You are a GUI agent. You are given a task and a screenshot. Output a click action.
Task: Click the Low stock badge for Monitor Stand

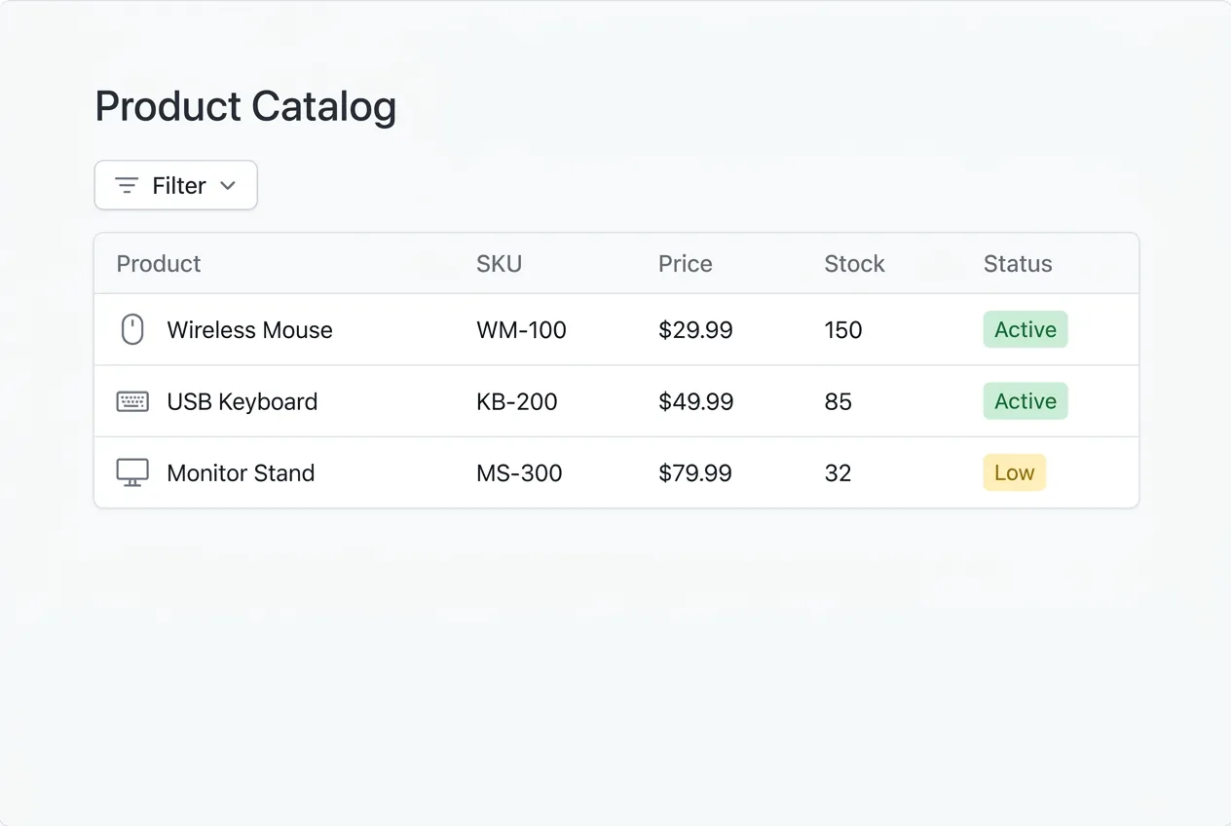click(1014, 472)
